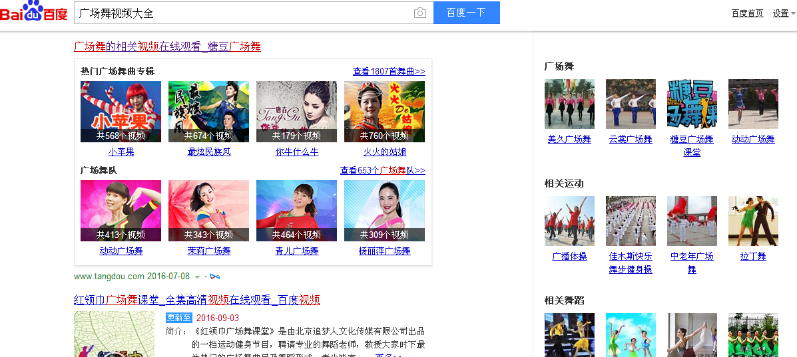Open 美久广场舞 sidebar thumbnail
This screenshot has height=357, width=797.
click(x=569, y=104)
